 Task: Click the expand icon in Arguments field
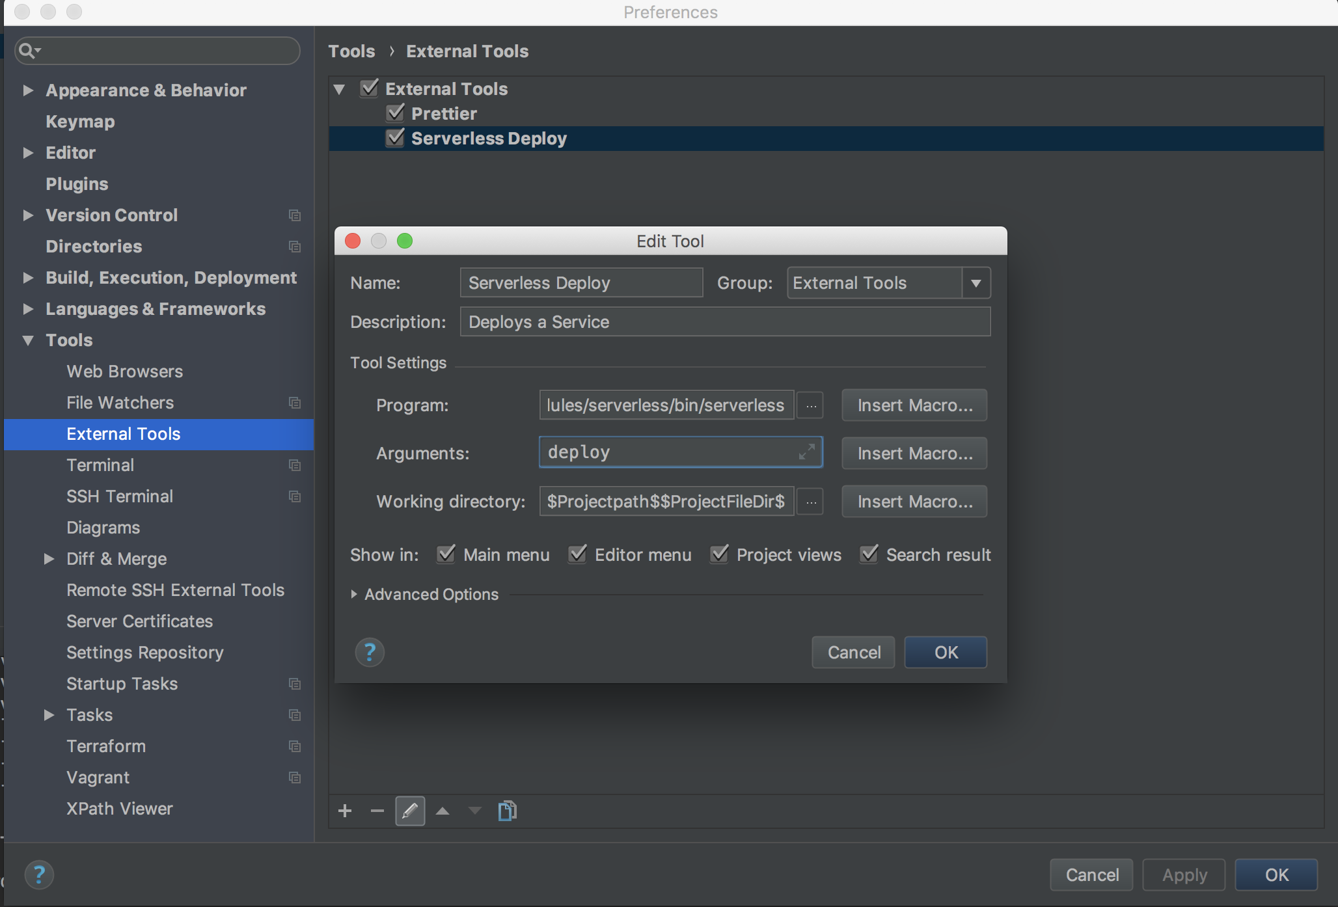(807, 452)
